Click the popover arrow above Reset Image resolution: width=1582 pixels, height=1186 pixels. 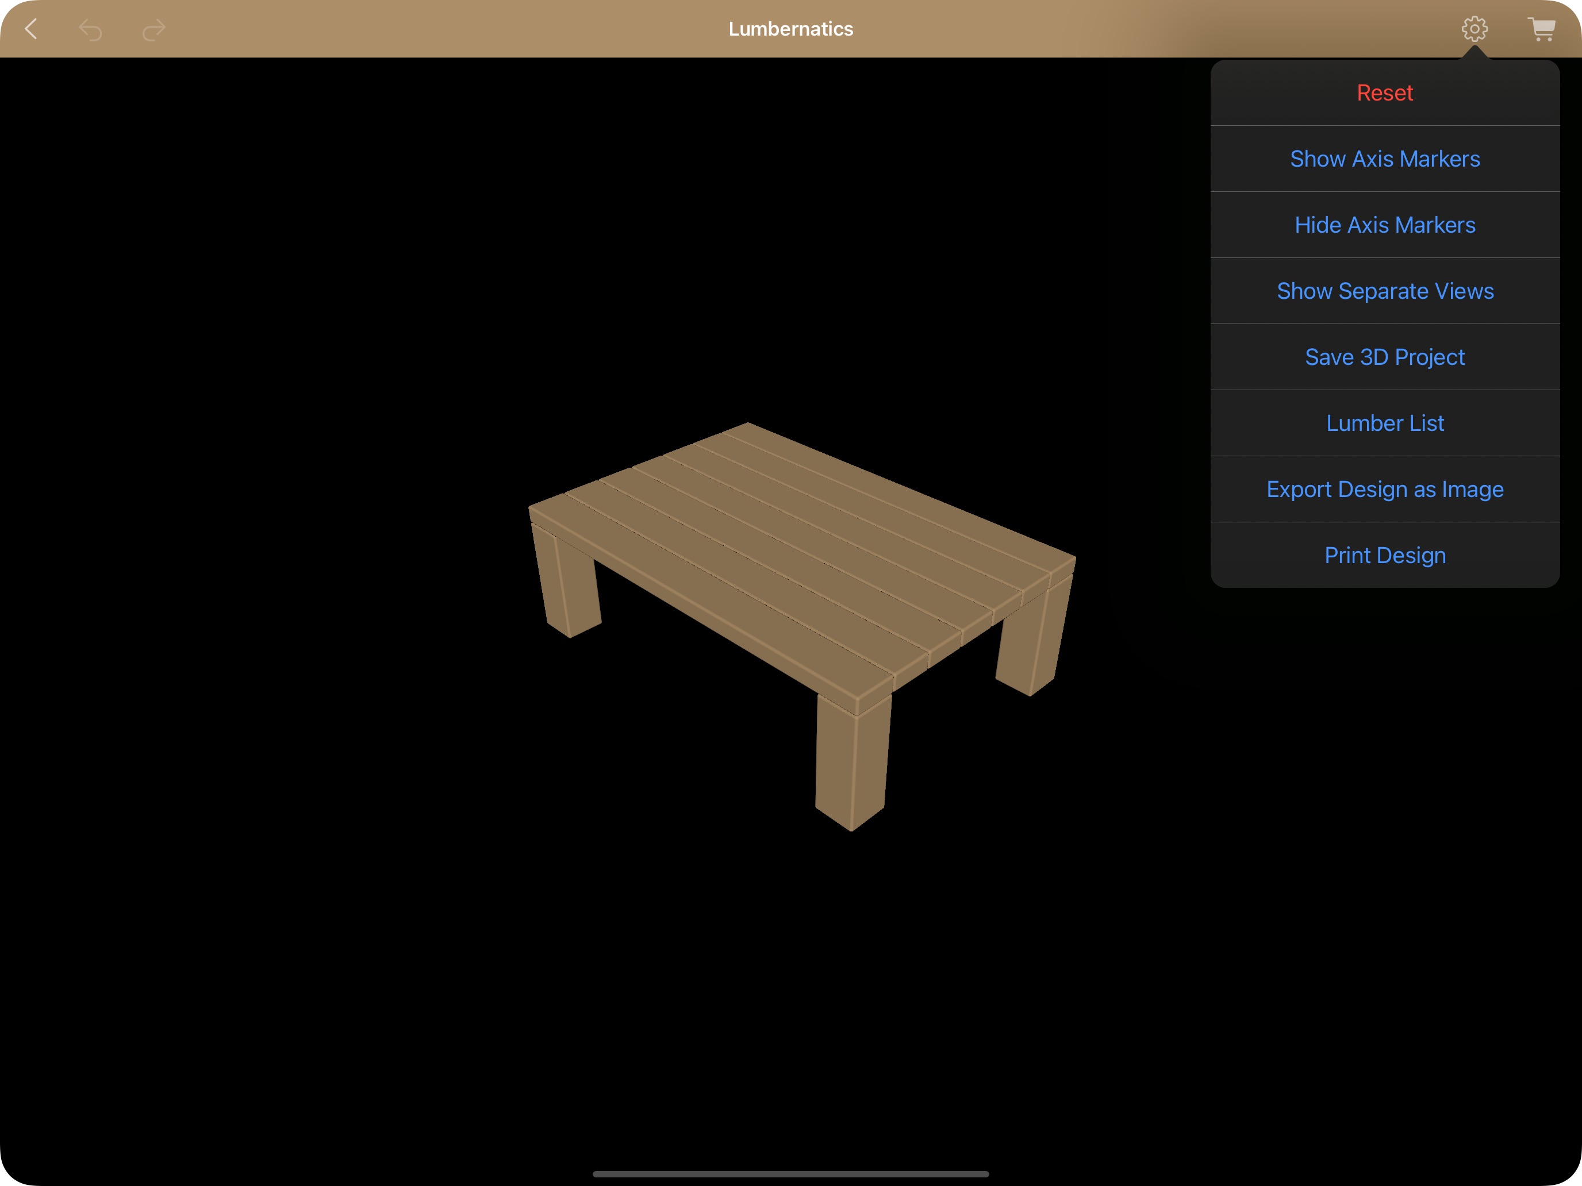pos(1473,53)
